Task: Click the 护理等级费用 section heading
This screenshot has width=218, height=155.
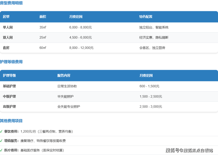Action: 11,62
